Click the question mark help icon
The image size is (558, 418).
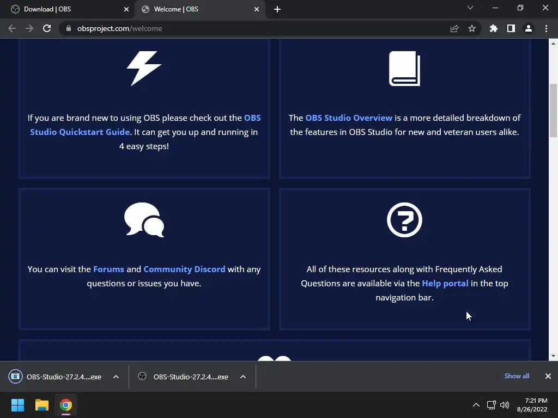(x=405, y=220)
